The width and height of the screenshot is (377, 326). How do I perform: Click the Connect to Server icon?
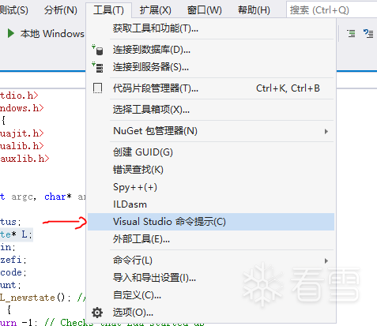pyautogui.click(x=97, y=67)
